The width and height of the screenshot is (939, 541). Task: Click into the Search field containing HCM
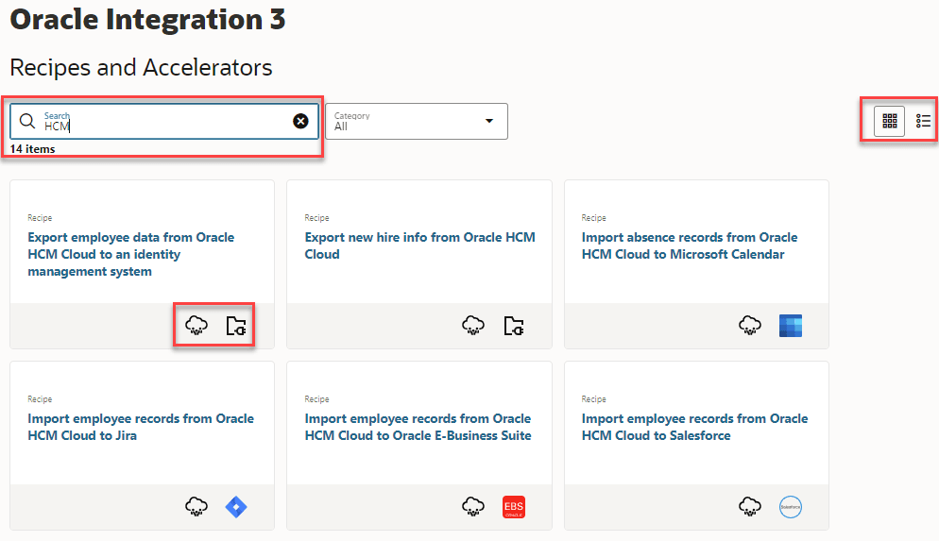pos(164,122)
